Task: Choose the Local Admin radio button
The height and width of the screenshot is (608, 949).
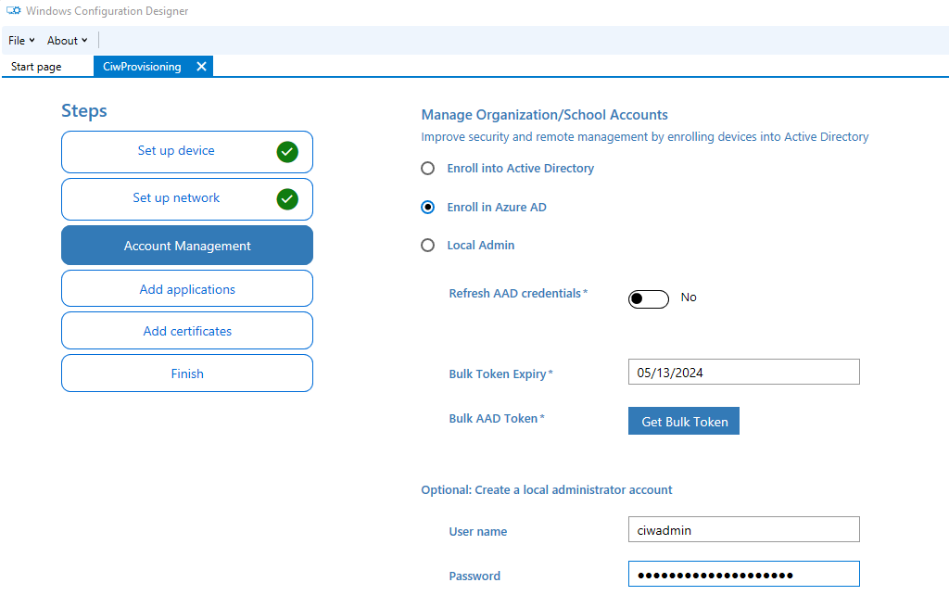Action: click(x=428, y=246)
